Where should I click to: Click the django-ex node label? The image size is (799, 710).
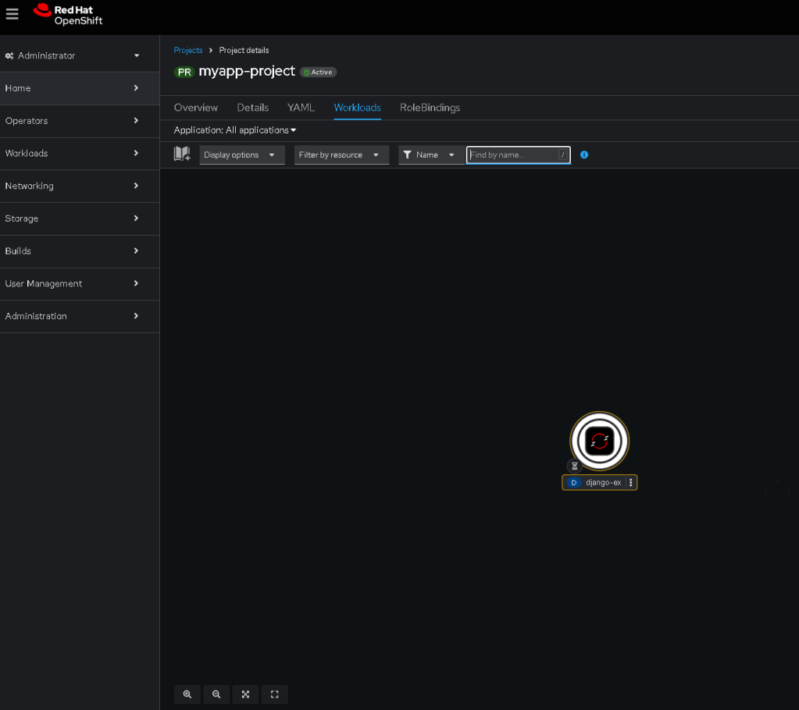click(x=603, y=482)
